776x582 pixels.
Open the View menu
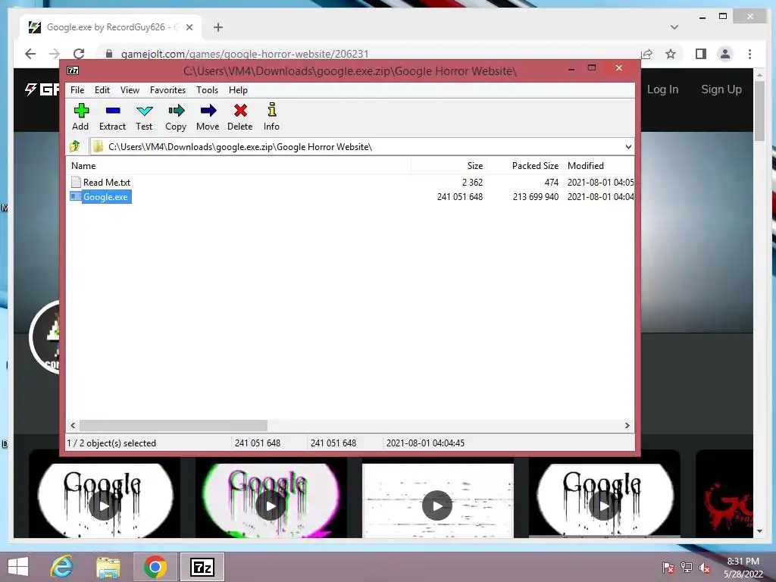130,90
